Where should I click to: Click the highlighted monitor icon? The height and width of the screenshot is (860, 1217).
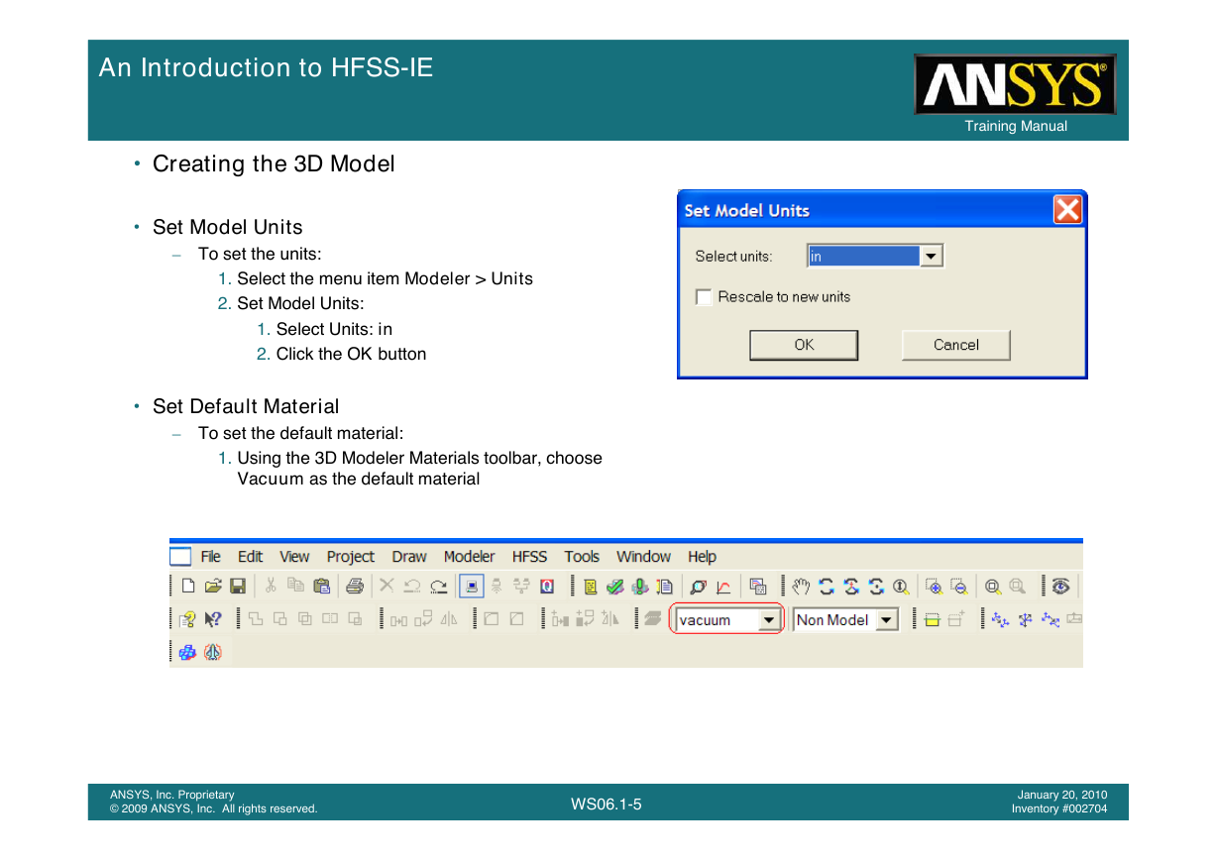pos(471,587)
